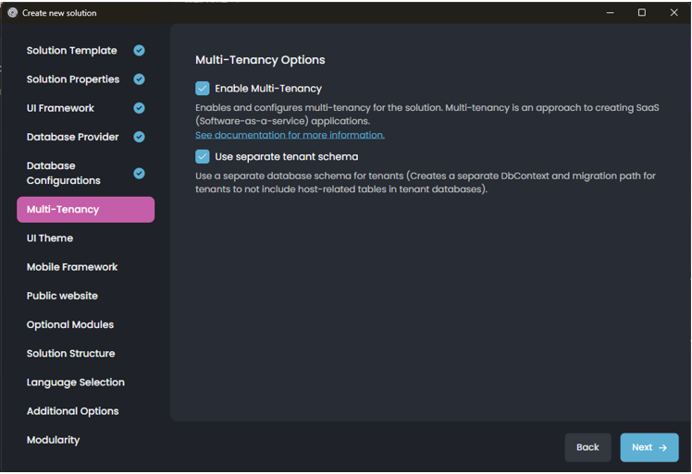Click the Solution Properties checkmark icon
Viewport: 692px width, 474px height.
(139, 79)
